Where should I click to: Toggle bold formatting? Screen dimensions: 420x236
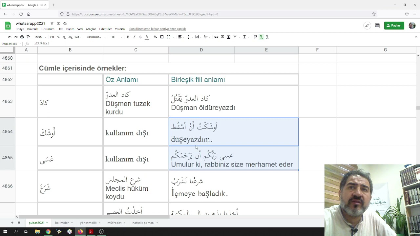point(128,37)
